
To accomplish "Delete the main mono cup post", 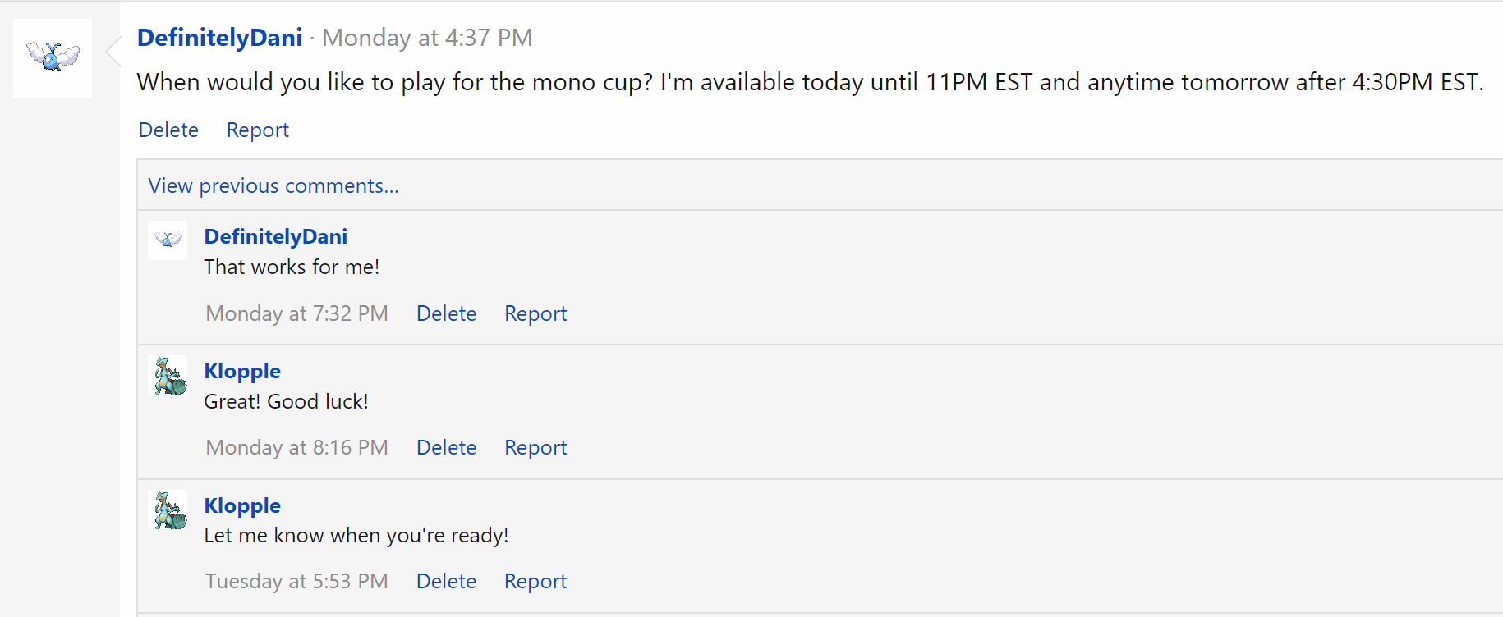I will [168, 130].
